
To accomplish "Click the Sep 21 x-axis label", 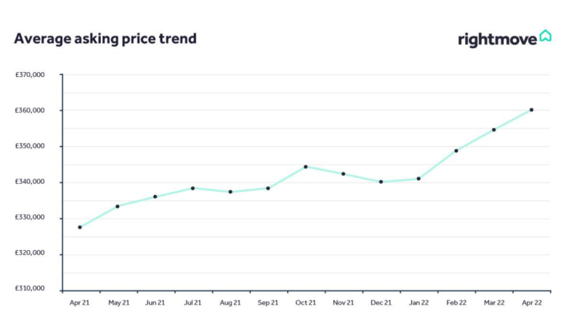I will 268,303.
